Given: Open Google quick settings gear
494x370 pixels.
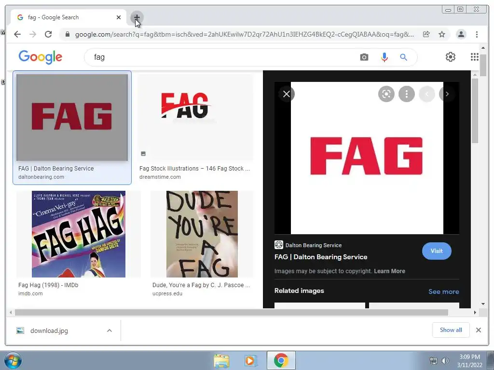Looking at the screenshot, I should point(451,57).
